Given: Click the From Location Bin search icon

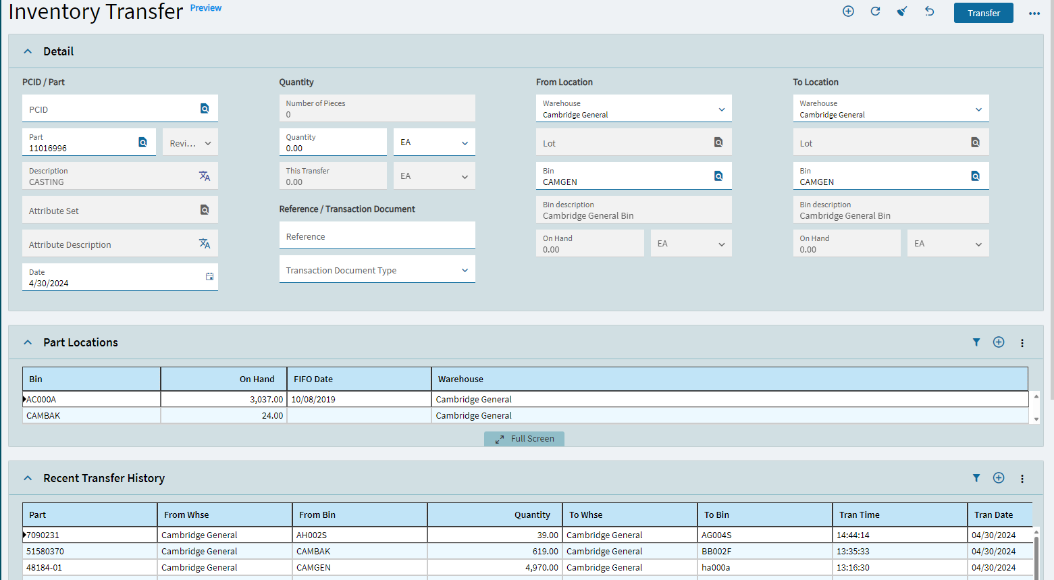Looking at the screenshot, I should click(x=718, y=176).
